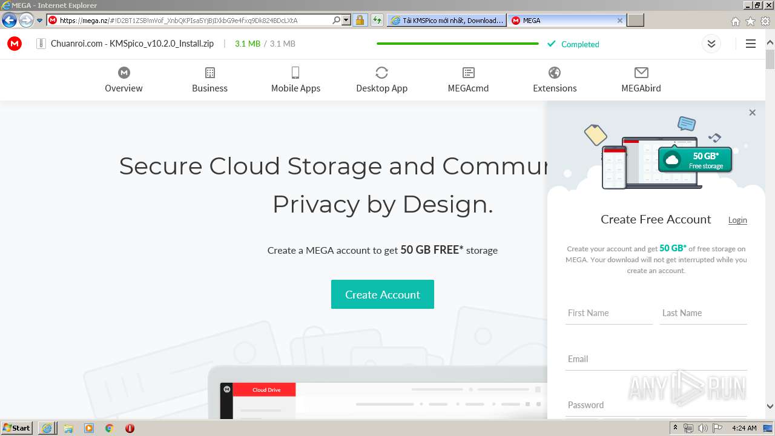This screenshot has height=436, width=775.
Task: Click the volume speaker tray icon
Action: pyautogui.click(x=702, y=428)
